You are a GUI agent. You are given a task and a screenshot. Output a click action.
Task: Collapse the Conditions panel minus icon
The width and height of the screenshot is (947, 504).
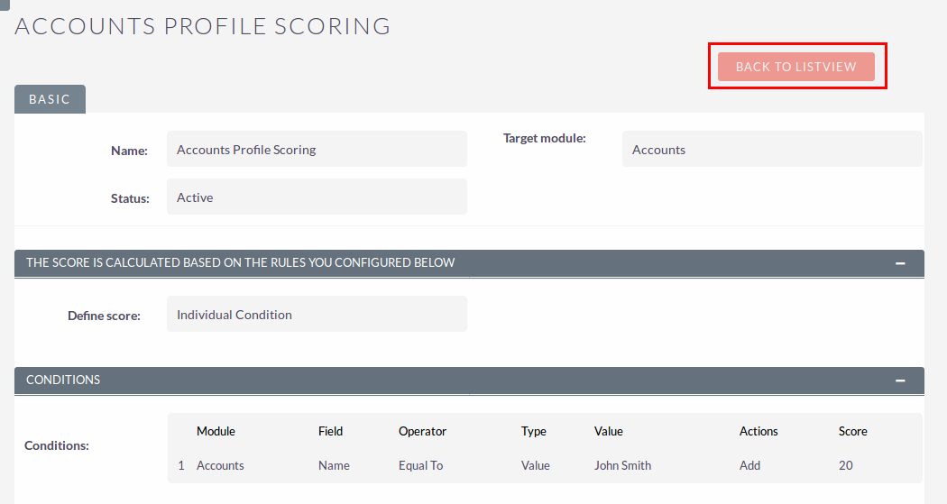click(900, 380)
